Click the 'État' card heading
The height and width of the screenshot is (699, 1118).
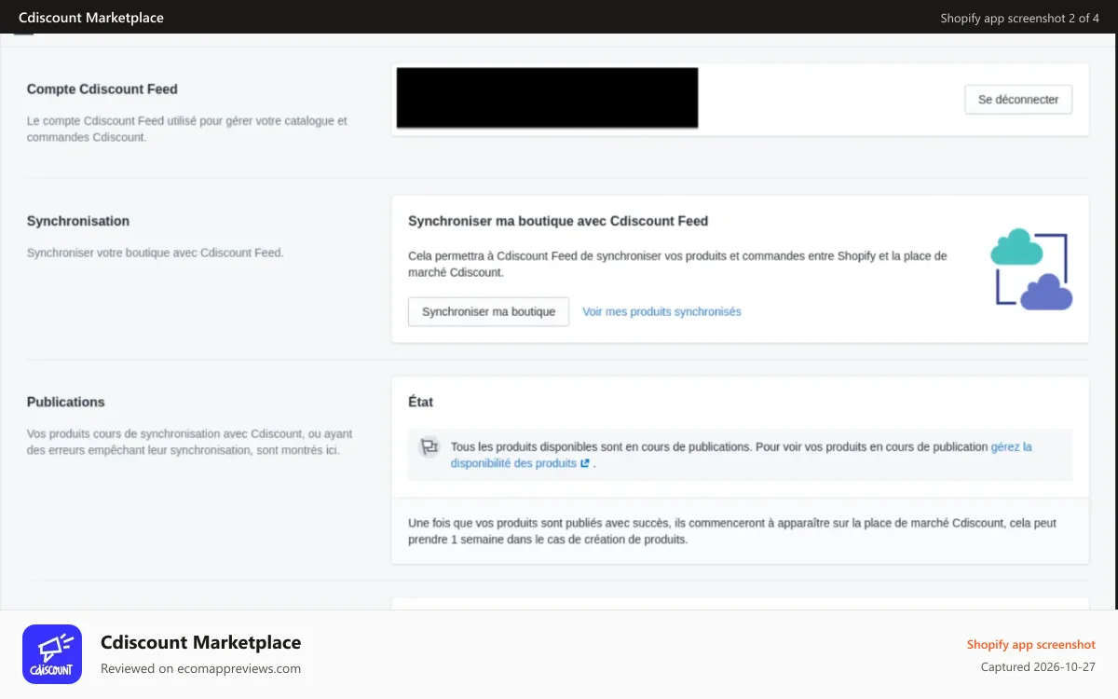pyautogui.click(x=420, y=402)
